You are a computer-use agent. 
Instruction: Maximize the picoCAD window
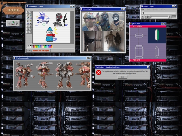pyautogui.click(x=162, y=24)
